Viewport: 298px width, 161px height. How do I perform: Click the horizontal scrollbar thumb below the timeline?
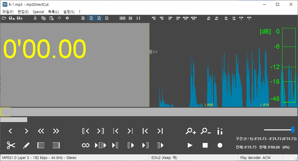click(x=14, y=120)
